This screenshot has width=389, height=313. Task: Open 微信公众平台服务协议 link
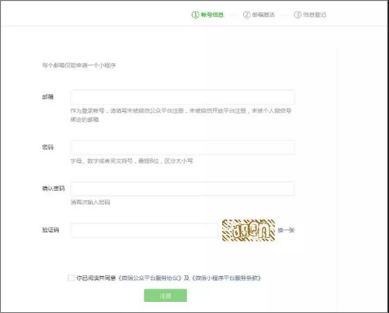coord(150,278)
